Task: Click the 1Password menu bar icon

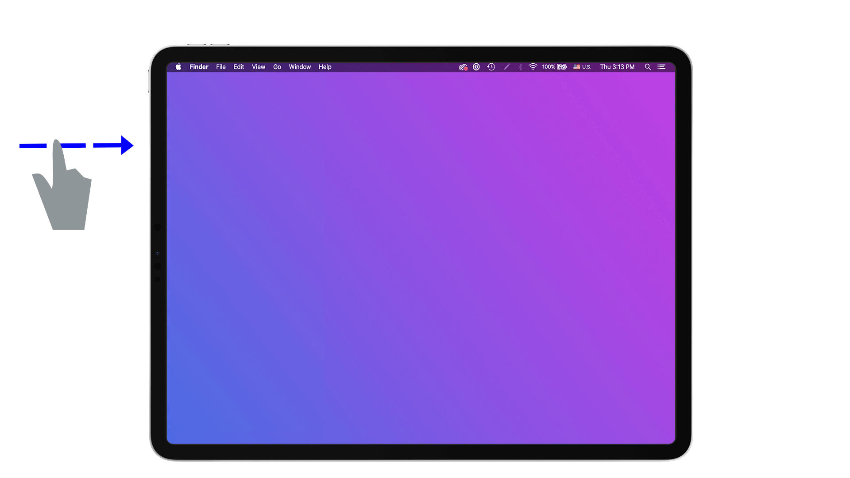Action: [476, 67]
